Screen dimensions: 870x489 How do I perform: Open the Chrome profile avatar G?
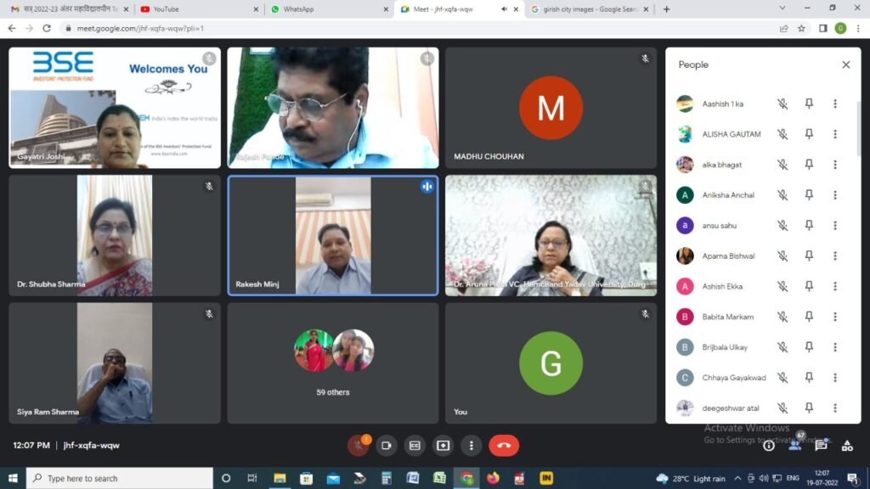840,28
